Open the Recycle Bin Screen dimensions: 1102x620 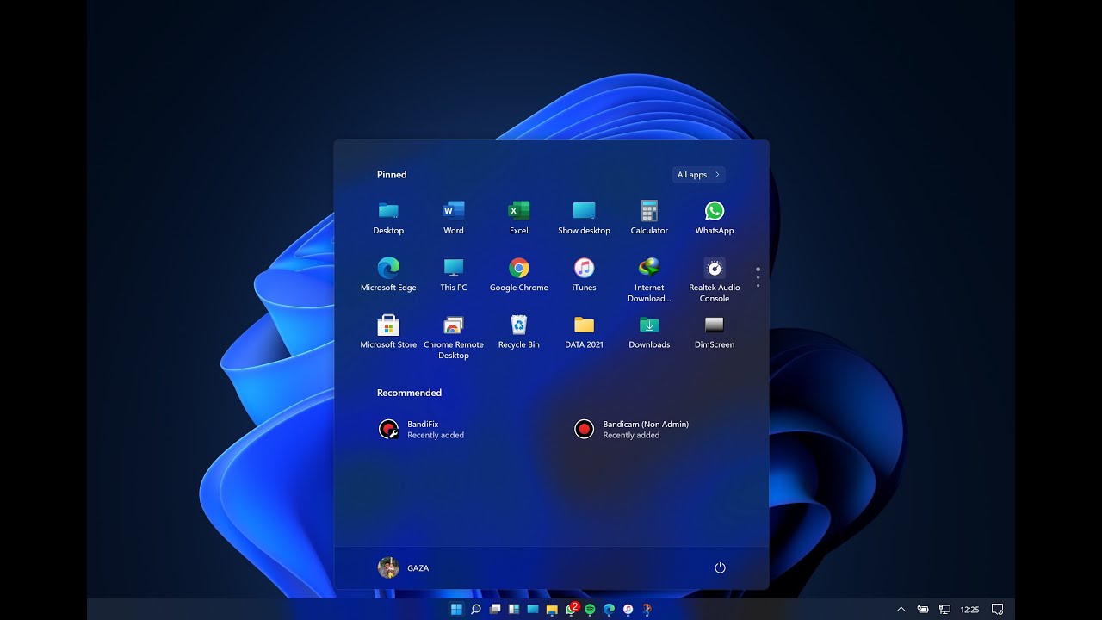click(x=519, y=332)
